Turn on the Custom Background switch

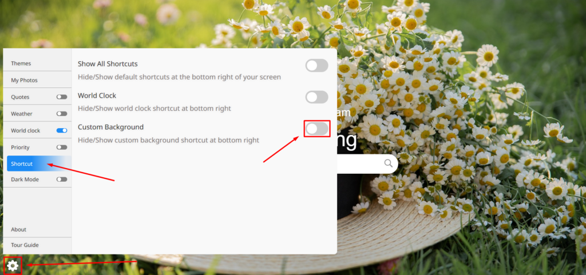click(x=316, y=129)
